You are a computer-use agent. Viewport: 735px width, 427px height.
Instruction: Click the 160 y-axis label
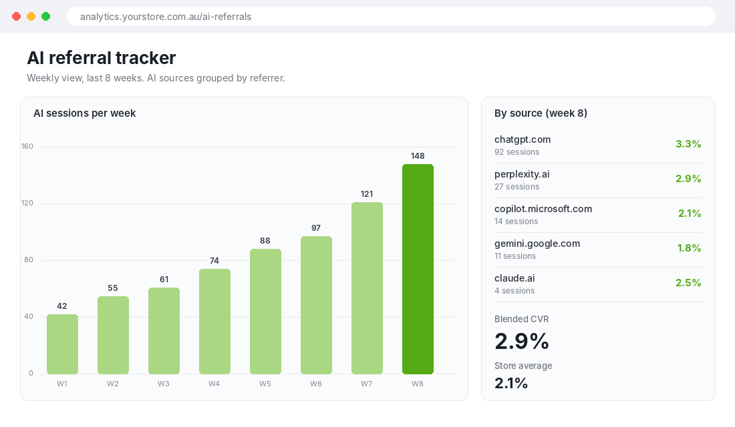tap(27, 147)
